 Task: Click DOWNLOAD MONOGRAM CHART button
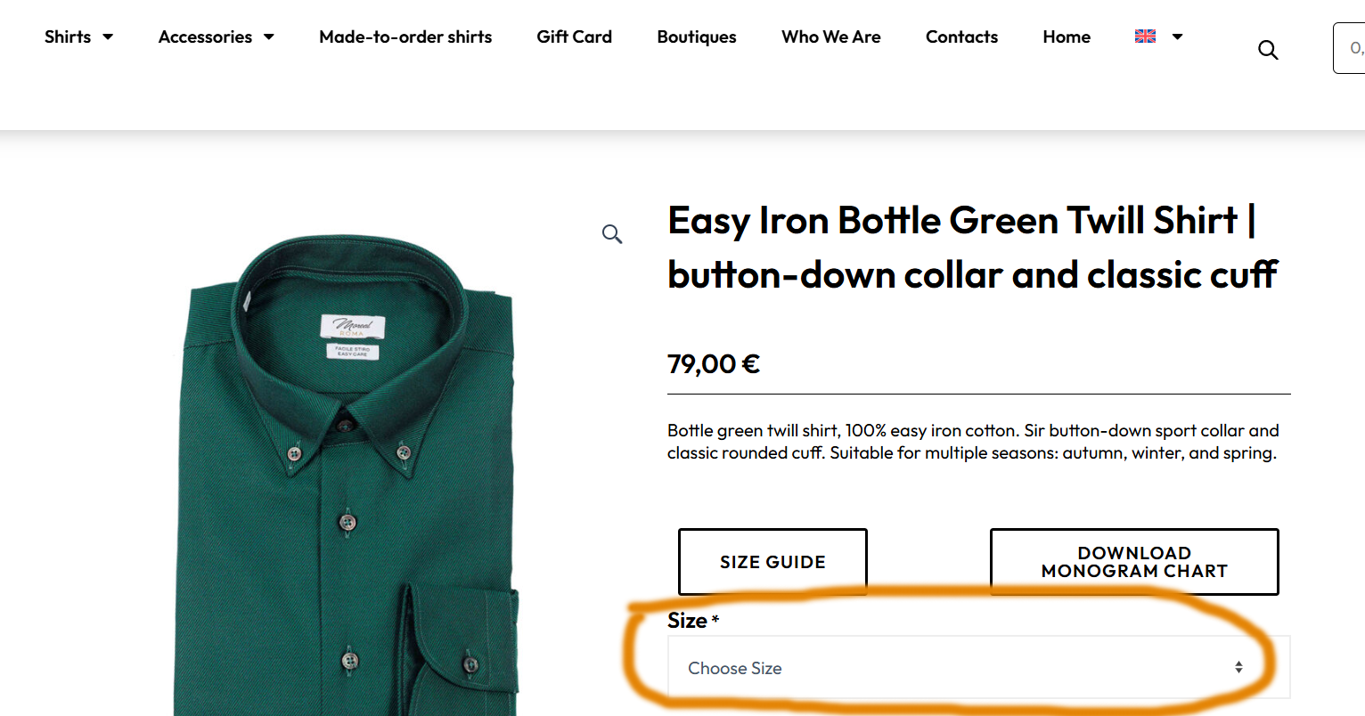click(1134, 562)
